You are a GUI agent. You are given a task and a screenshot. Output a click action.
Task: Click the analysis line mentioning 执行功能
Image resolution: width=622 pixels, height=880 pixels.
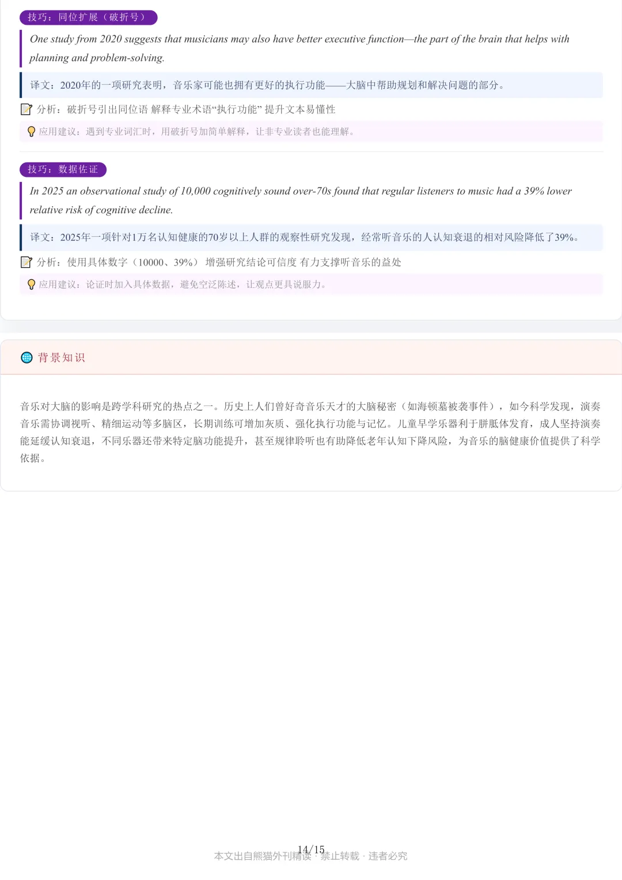coord(186,109)
